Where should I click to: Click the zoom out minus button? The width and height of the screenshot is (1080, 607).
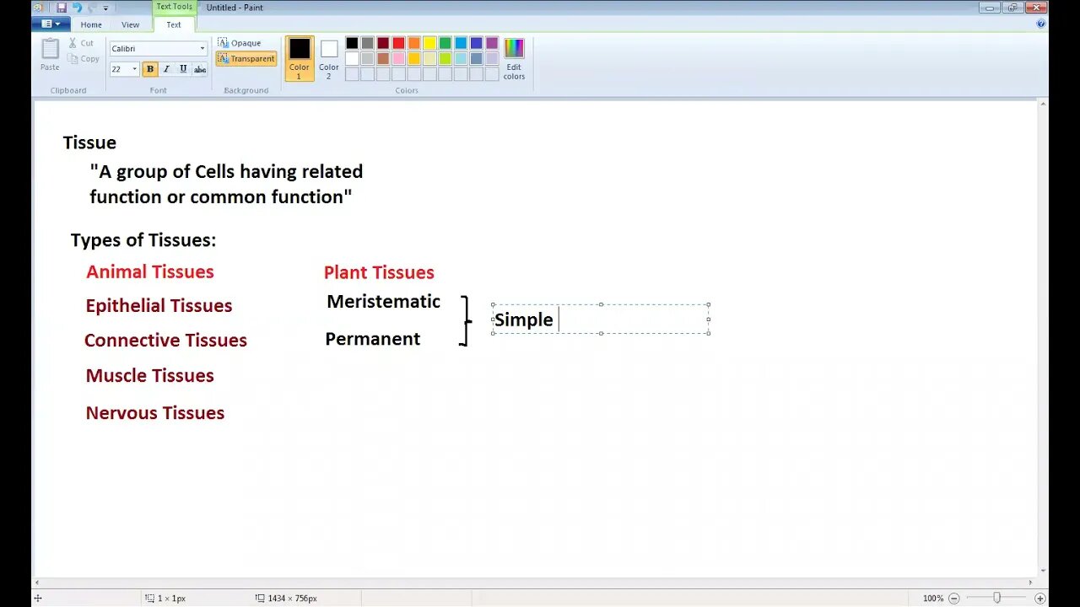(x=953, y=598)
